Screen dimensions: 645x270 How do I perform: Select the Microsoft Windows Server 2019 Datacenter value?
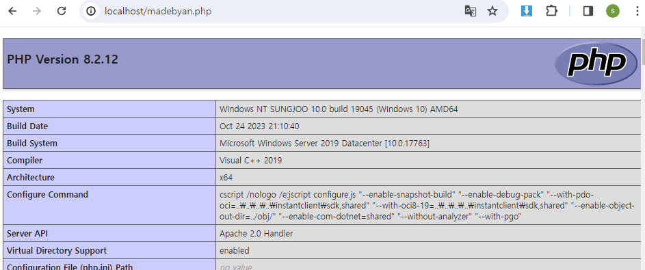point(325,144)
